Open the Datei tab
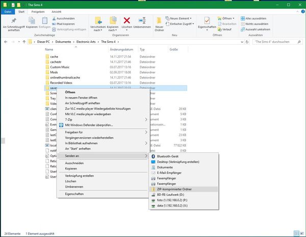Screen dimensions: 306x237 click(8, 12)
